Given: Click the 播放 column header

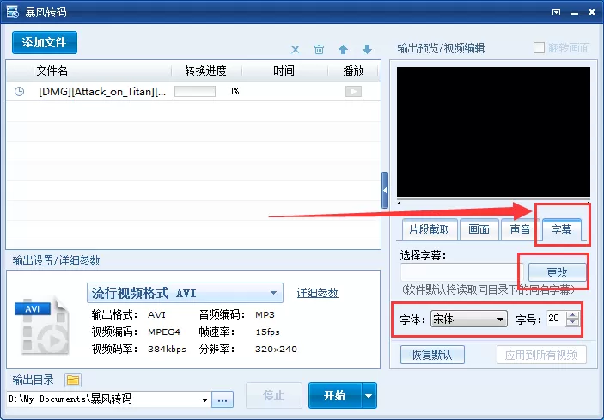Looking at the screenshot, I should [x=353, y=70].
